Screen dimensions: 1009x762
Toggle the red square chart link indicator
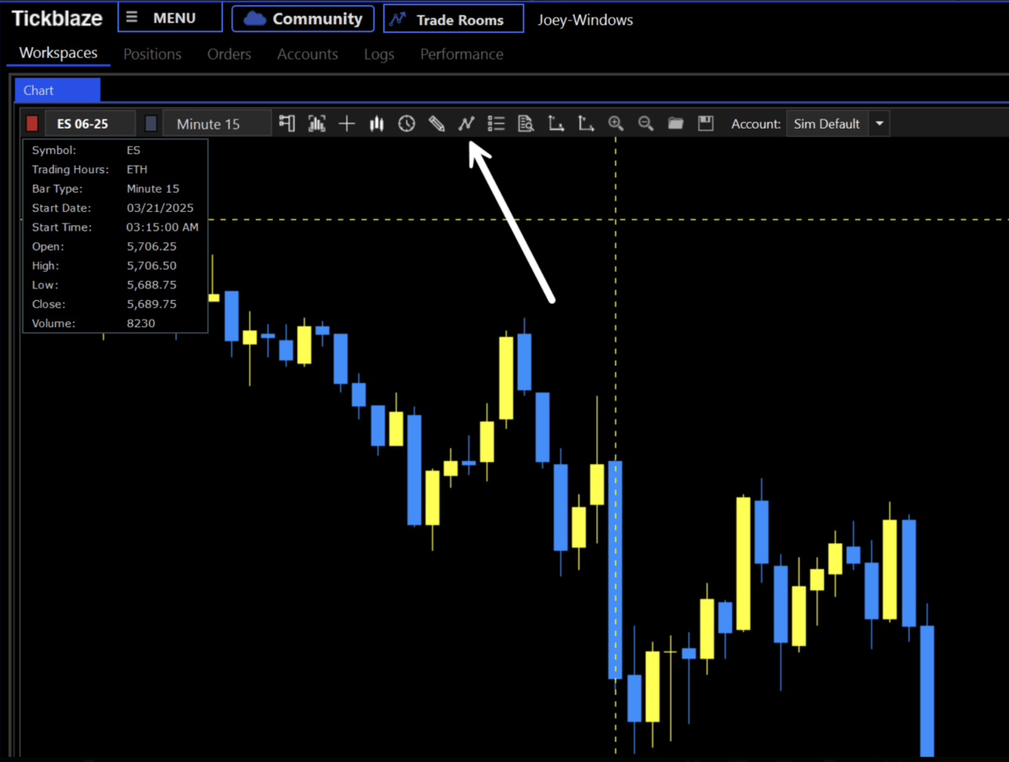[x=32, y=123]
